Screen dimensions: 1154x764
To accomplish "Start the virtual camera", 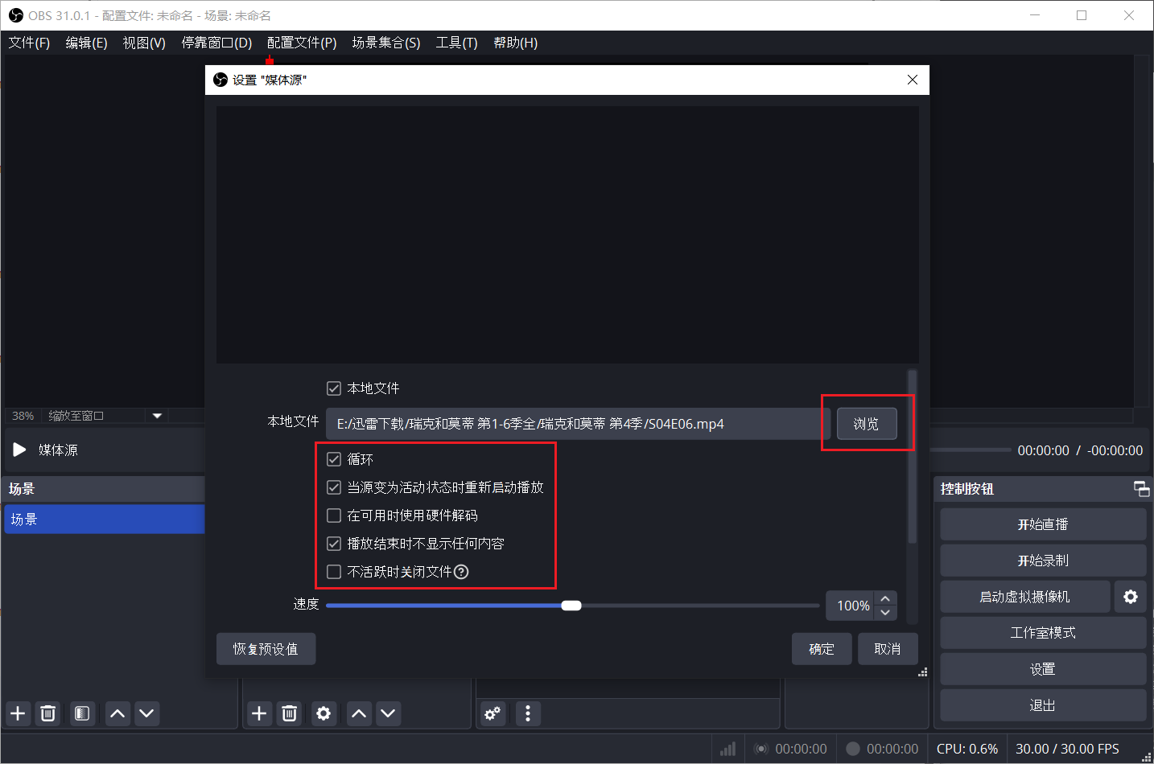I will tap(1024, 597).
